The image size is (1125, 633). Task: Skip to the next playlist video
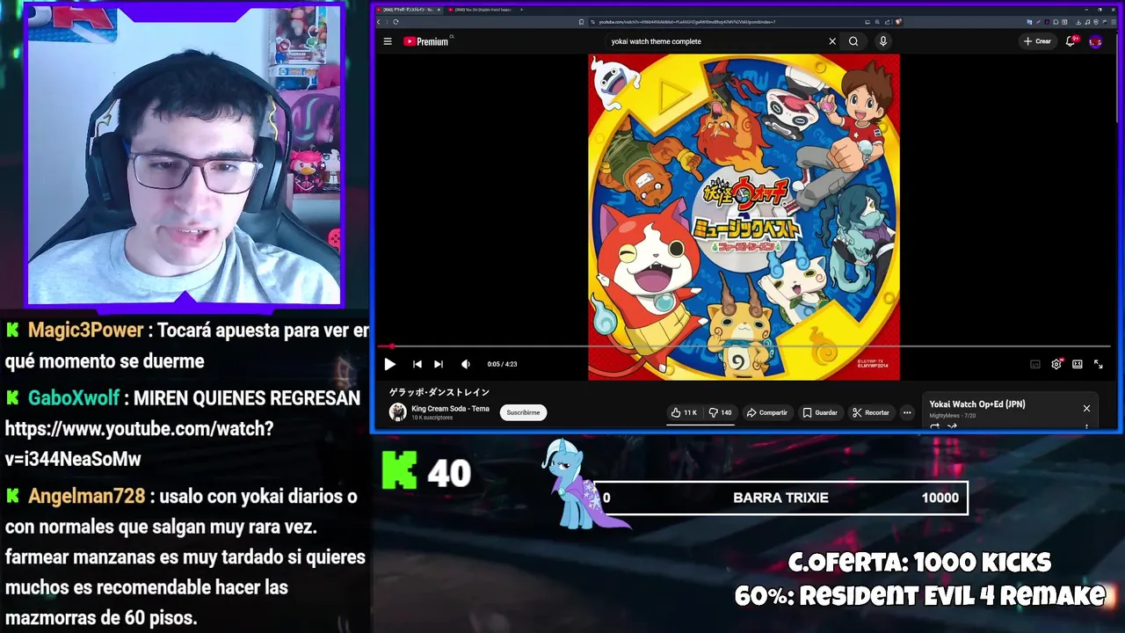click(x=439, y=364)
